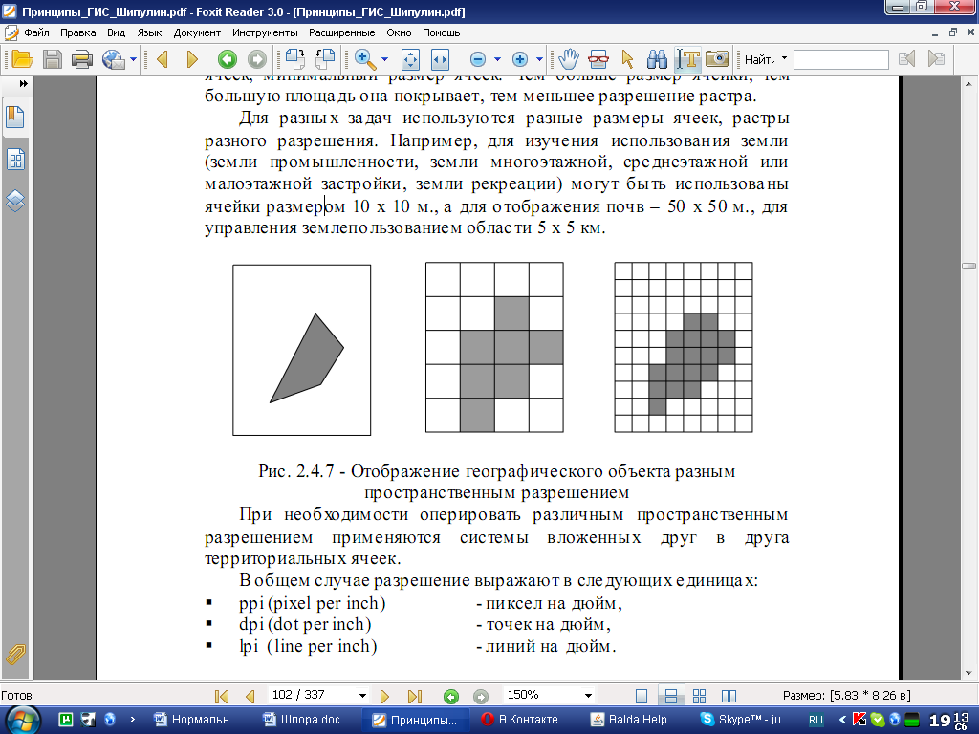Rotate the page clockwise

(294, 59)
